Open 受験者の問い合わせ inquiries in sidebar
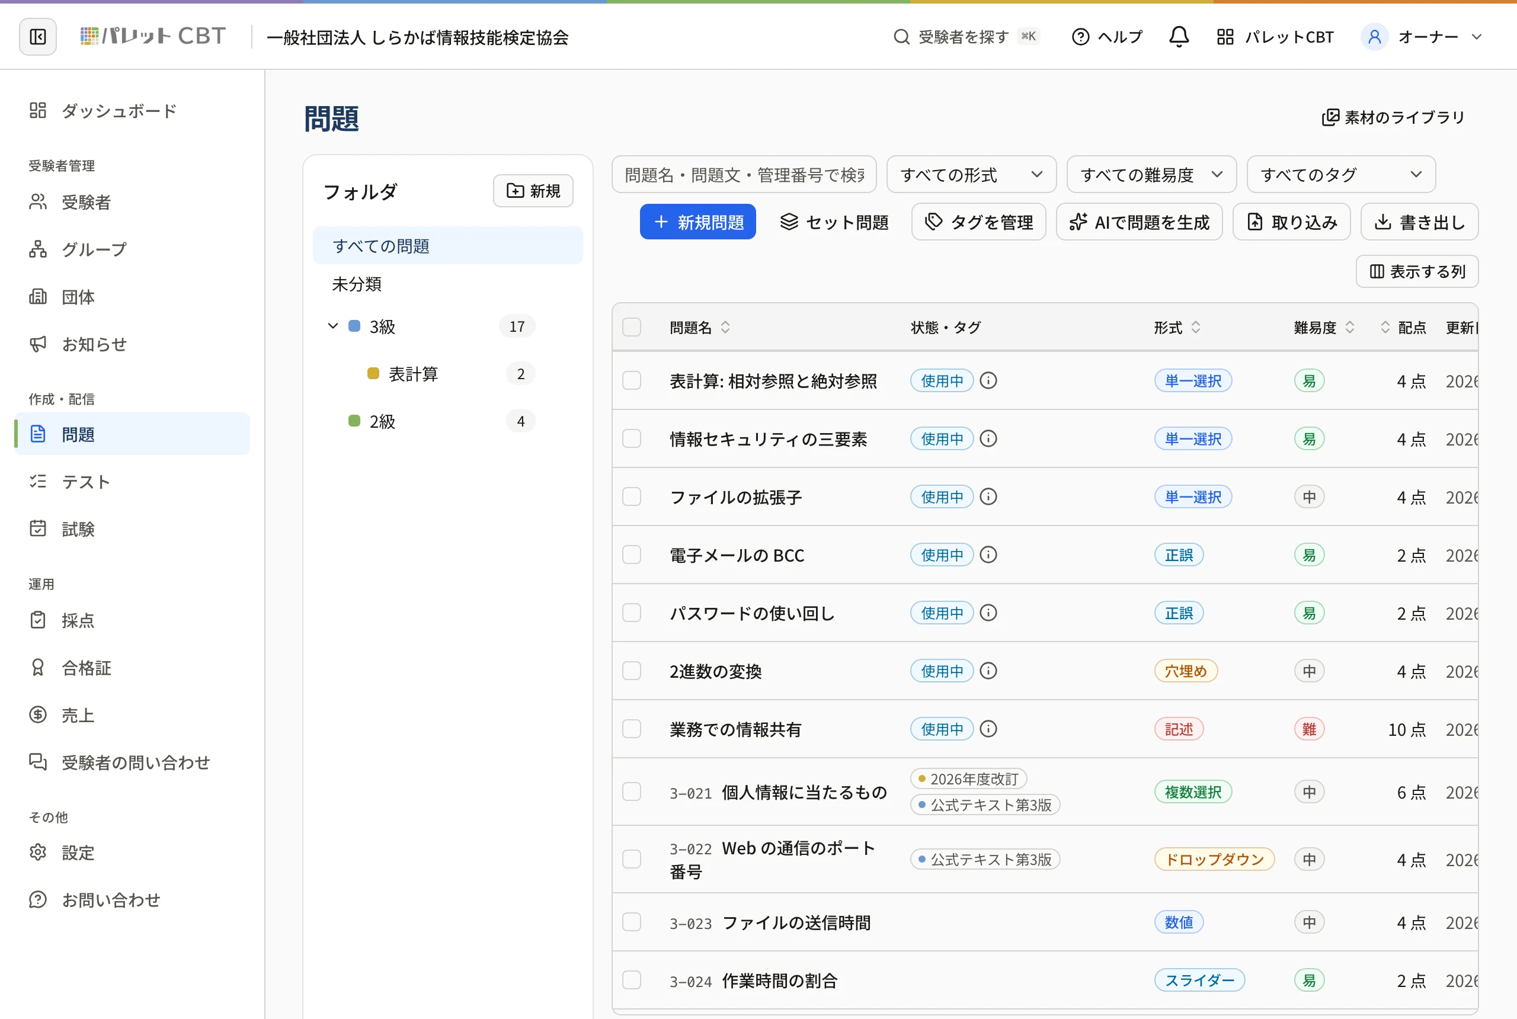The image size is (1517, 1019). tap(132, 762)
